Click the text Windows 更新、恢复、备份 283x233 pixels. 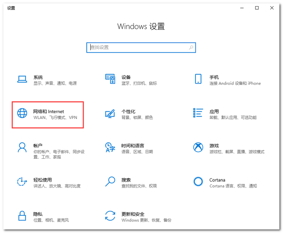point(146,220)
